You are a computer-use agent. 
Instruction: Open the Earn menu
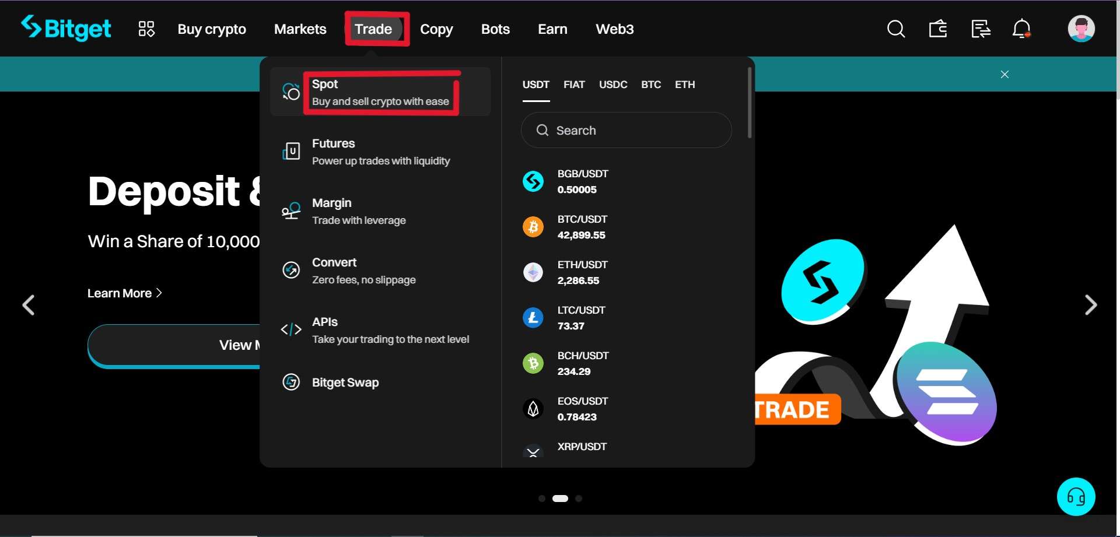[x=552, y=29]
